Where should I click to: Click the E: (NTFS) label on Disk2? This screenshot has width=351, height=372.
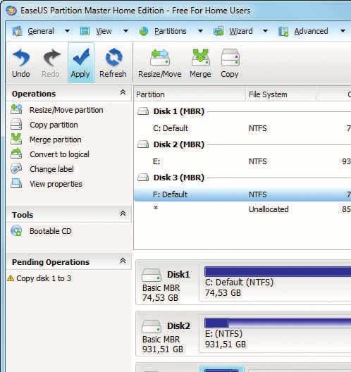pos(224,334)
